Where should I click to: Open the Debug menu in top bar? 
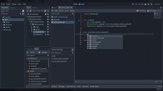coord(14,4)
